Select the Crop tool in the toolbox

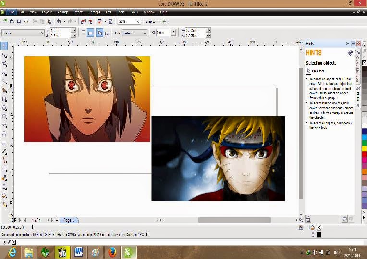click(4, 64)
